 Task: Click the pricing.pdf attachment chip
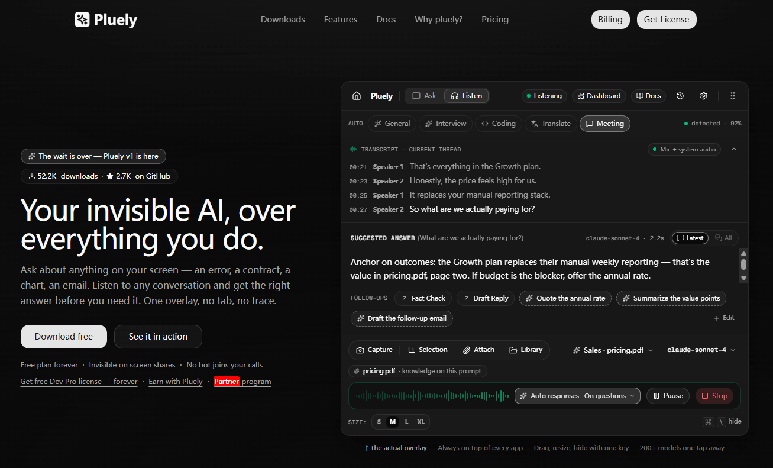(418, 371)
